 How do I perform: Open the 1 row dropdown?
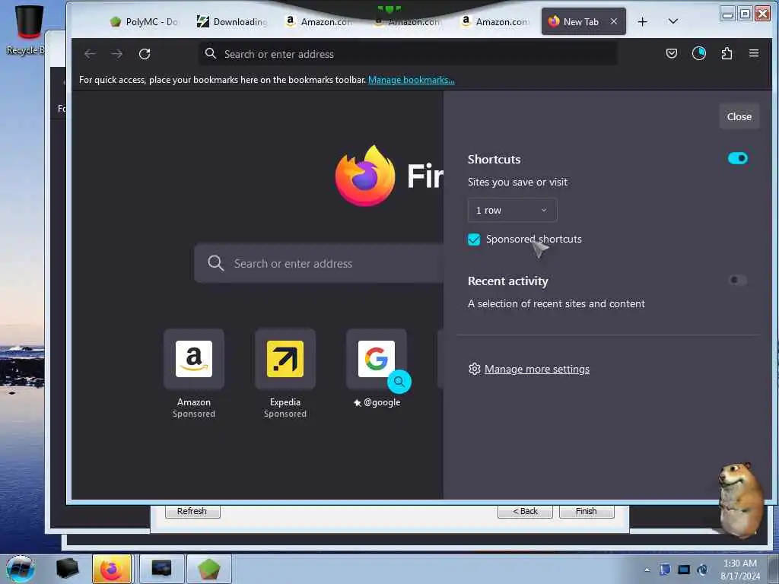(x=512, y=210)
